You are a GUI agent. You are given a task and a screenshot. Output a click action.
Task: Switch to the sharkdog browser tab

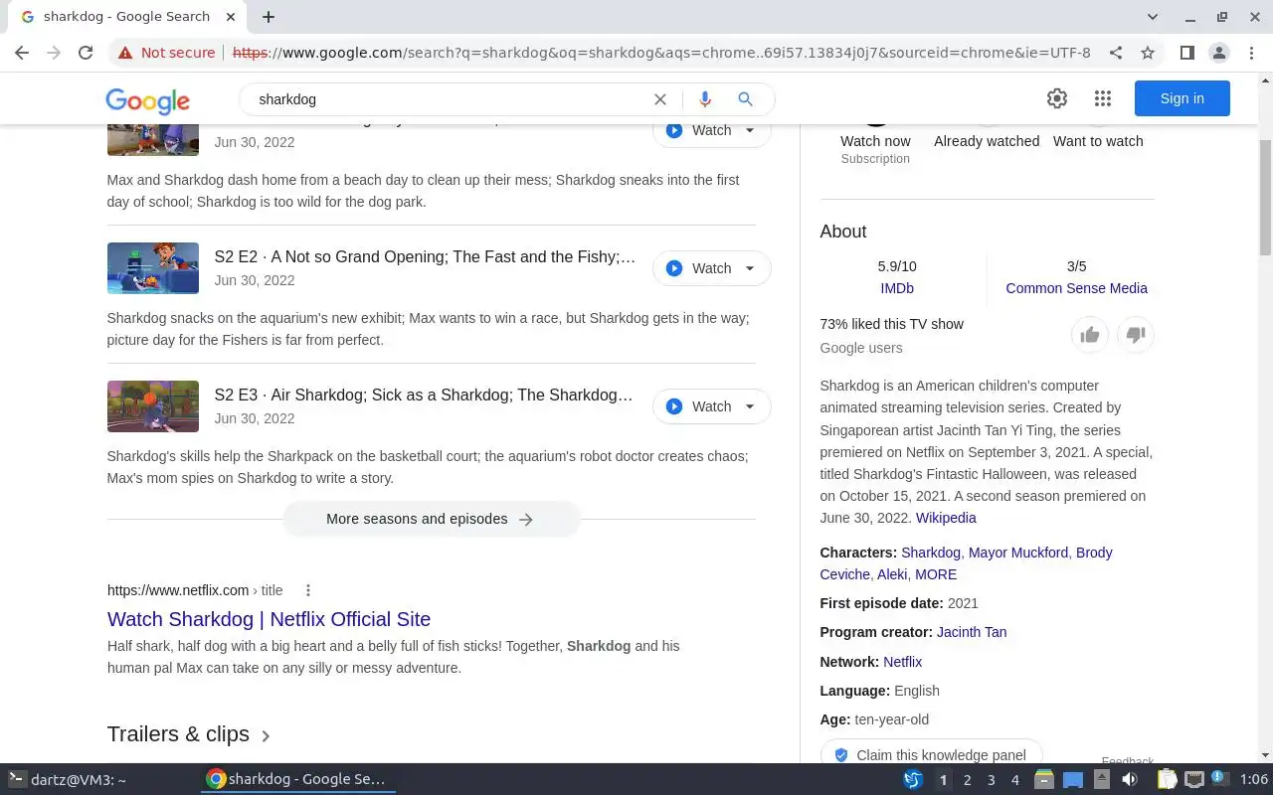coord(126,17)
